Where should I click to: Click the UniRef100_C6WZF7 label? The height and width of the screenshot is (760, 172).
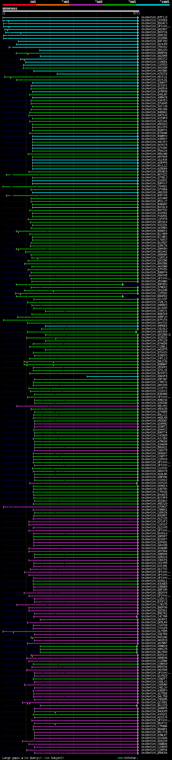click(x=154, y=679)
